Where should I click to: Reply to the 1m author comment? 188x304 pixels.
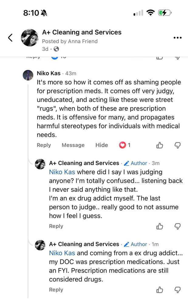coord(56,290)
